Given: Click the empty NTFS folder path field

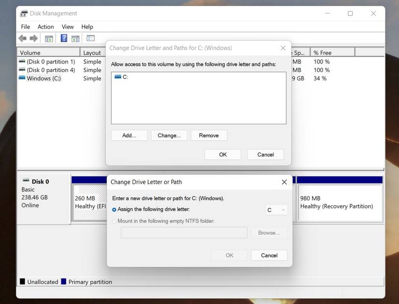Looking at the screenshot, I should tap(184, 232).
